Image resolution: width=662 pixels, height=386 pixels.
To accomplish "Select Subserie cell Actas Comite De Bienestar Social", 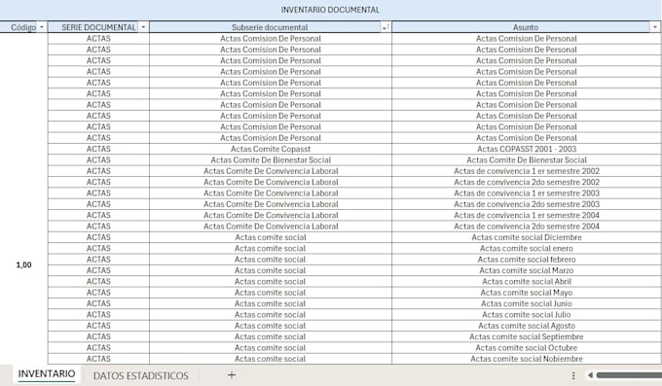I will click(x=271, y=159).
